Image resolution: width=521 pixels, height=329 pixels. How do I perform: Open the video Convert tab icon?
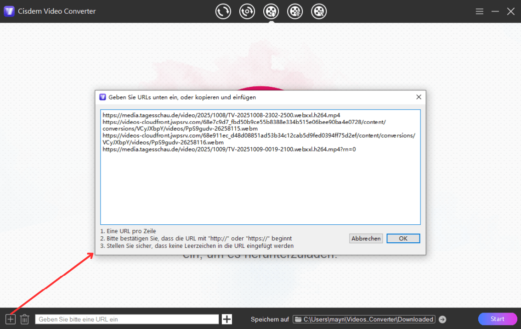pos(223,11)
